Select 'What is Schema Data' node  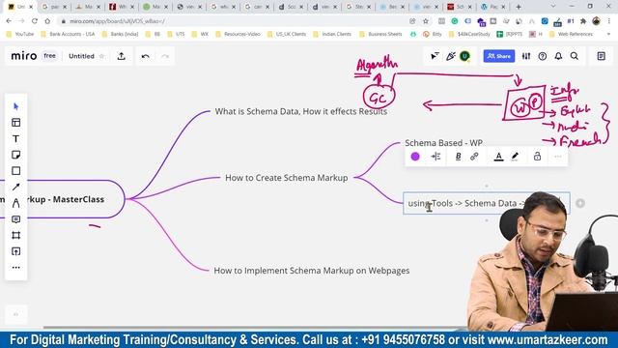300,112
